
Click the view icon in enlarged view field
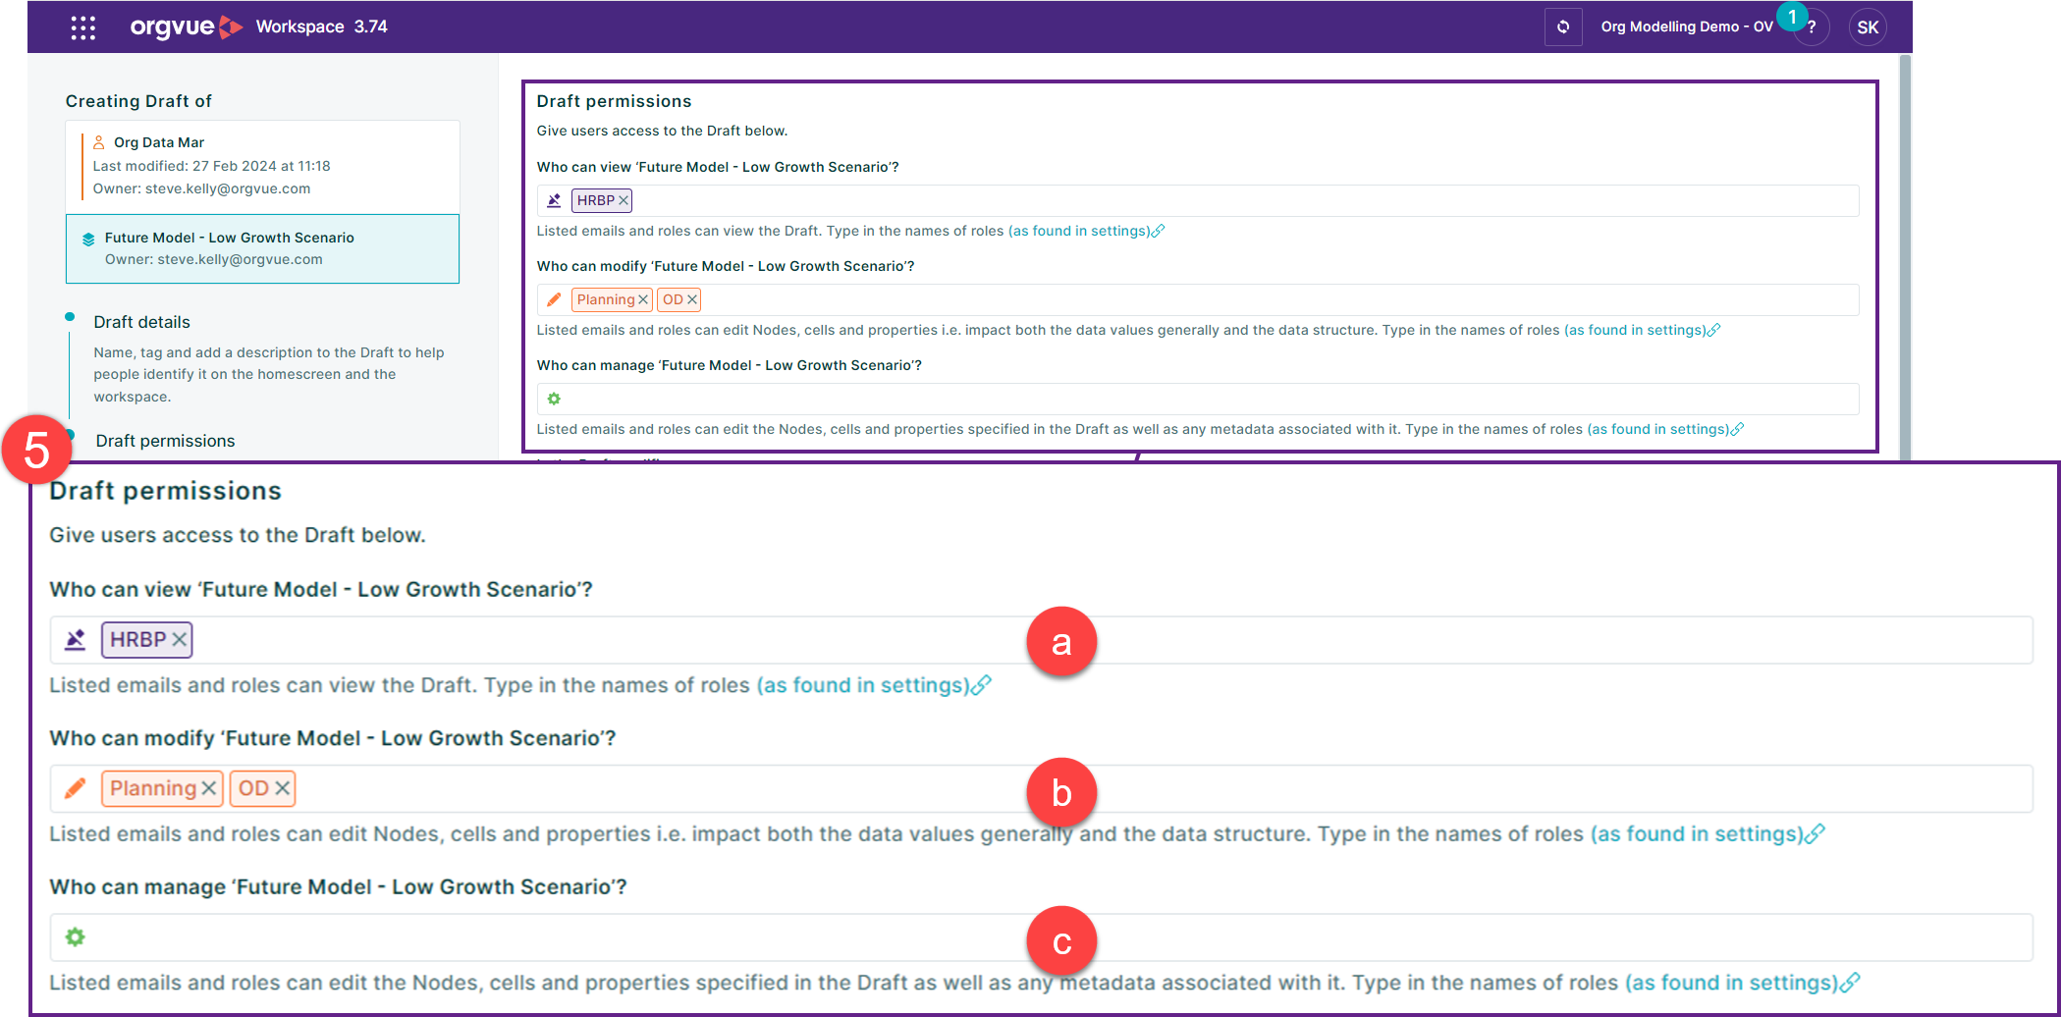coord(76,640)
